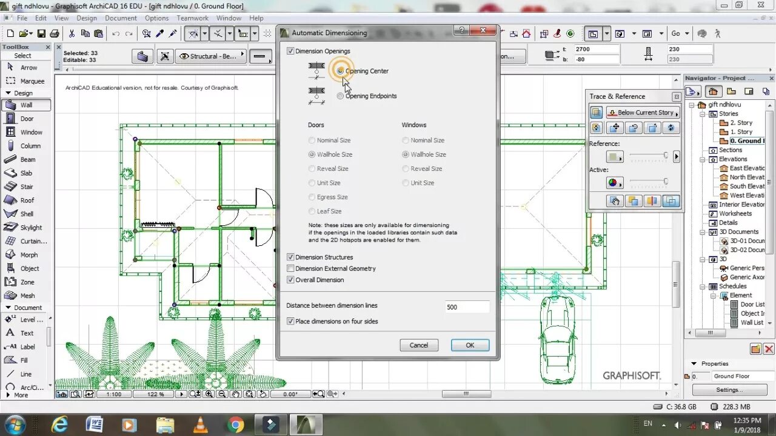The height and width of the screenshot is (436, 776).
Task: Select Doors Nominal Size radio button
Action: (312, 140)
